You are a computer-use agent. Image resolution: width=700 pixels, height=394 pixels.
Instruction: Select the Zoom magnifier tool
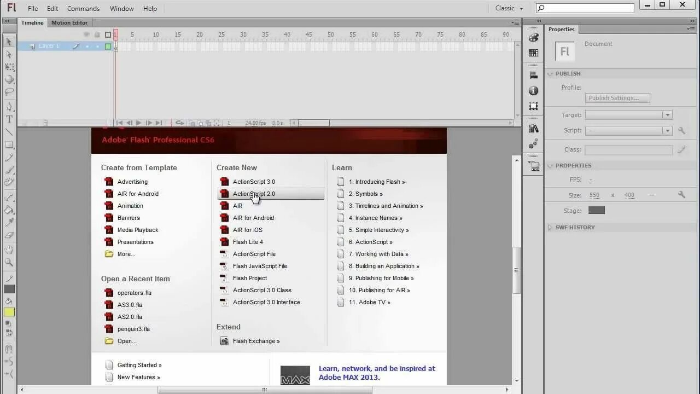[9, 262]
